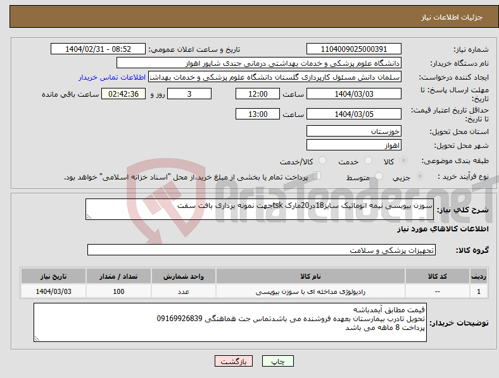
Task: Click item name cell رادیولوژی مداخله ای
Action: [310, 291]
